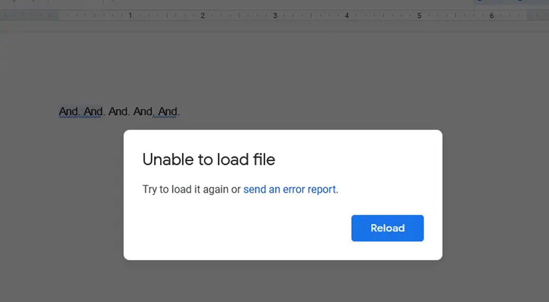Place cursor in the second And word

coord(93,112)
